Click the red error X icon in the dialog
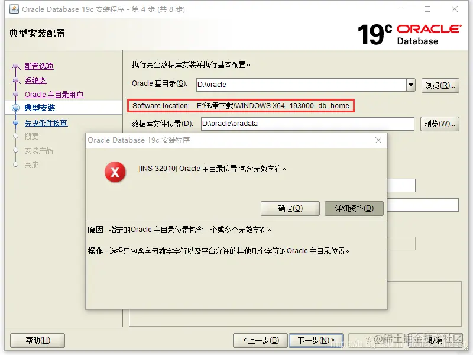Viewport: 473px width, 355px height. coord(116,172)
